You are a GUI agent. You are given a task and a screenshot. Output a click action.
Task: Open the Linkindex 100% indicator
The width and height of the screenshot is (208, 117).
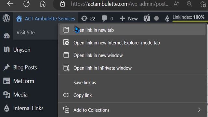point(188,17)
